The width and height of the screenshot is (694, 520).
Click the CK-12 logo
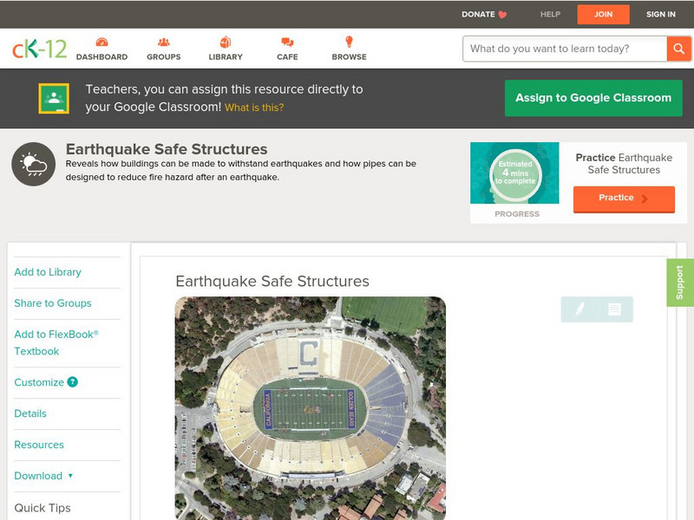click(x=39, y=49)
